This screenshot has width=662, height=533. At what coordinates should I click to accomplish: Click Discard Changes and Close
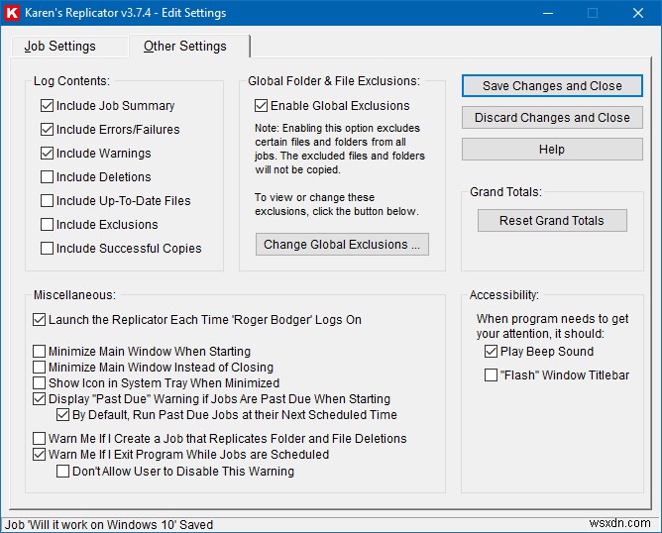(x=552, y=117)
